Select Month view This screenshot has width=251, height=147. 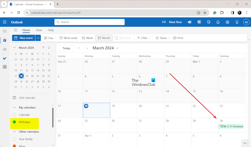pyautogui.click(x=104, y=38)
